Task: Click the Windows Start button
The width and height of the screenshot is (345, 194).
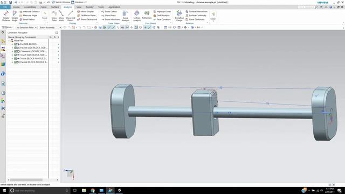Action: tap(4, 190)
